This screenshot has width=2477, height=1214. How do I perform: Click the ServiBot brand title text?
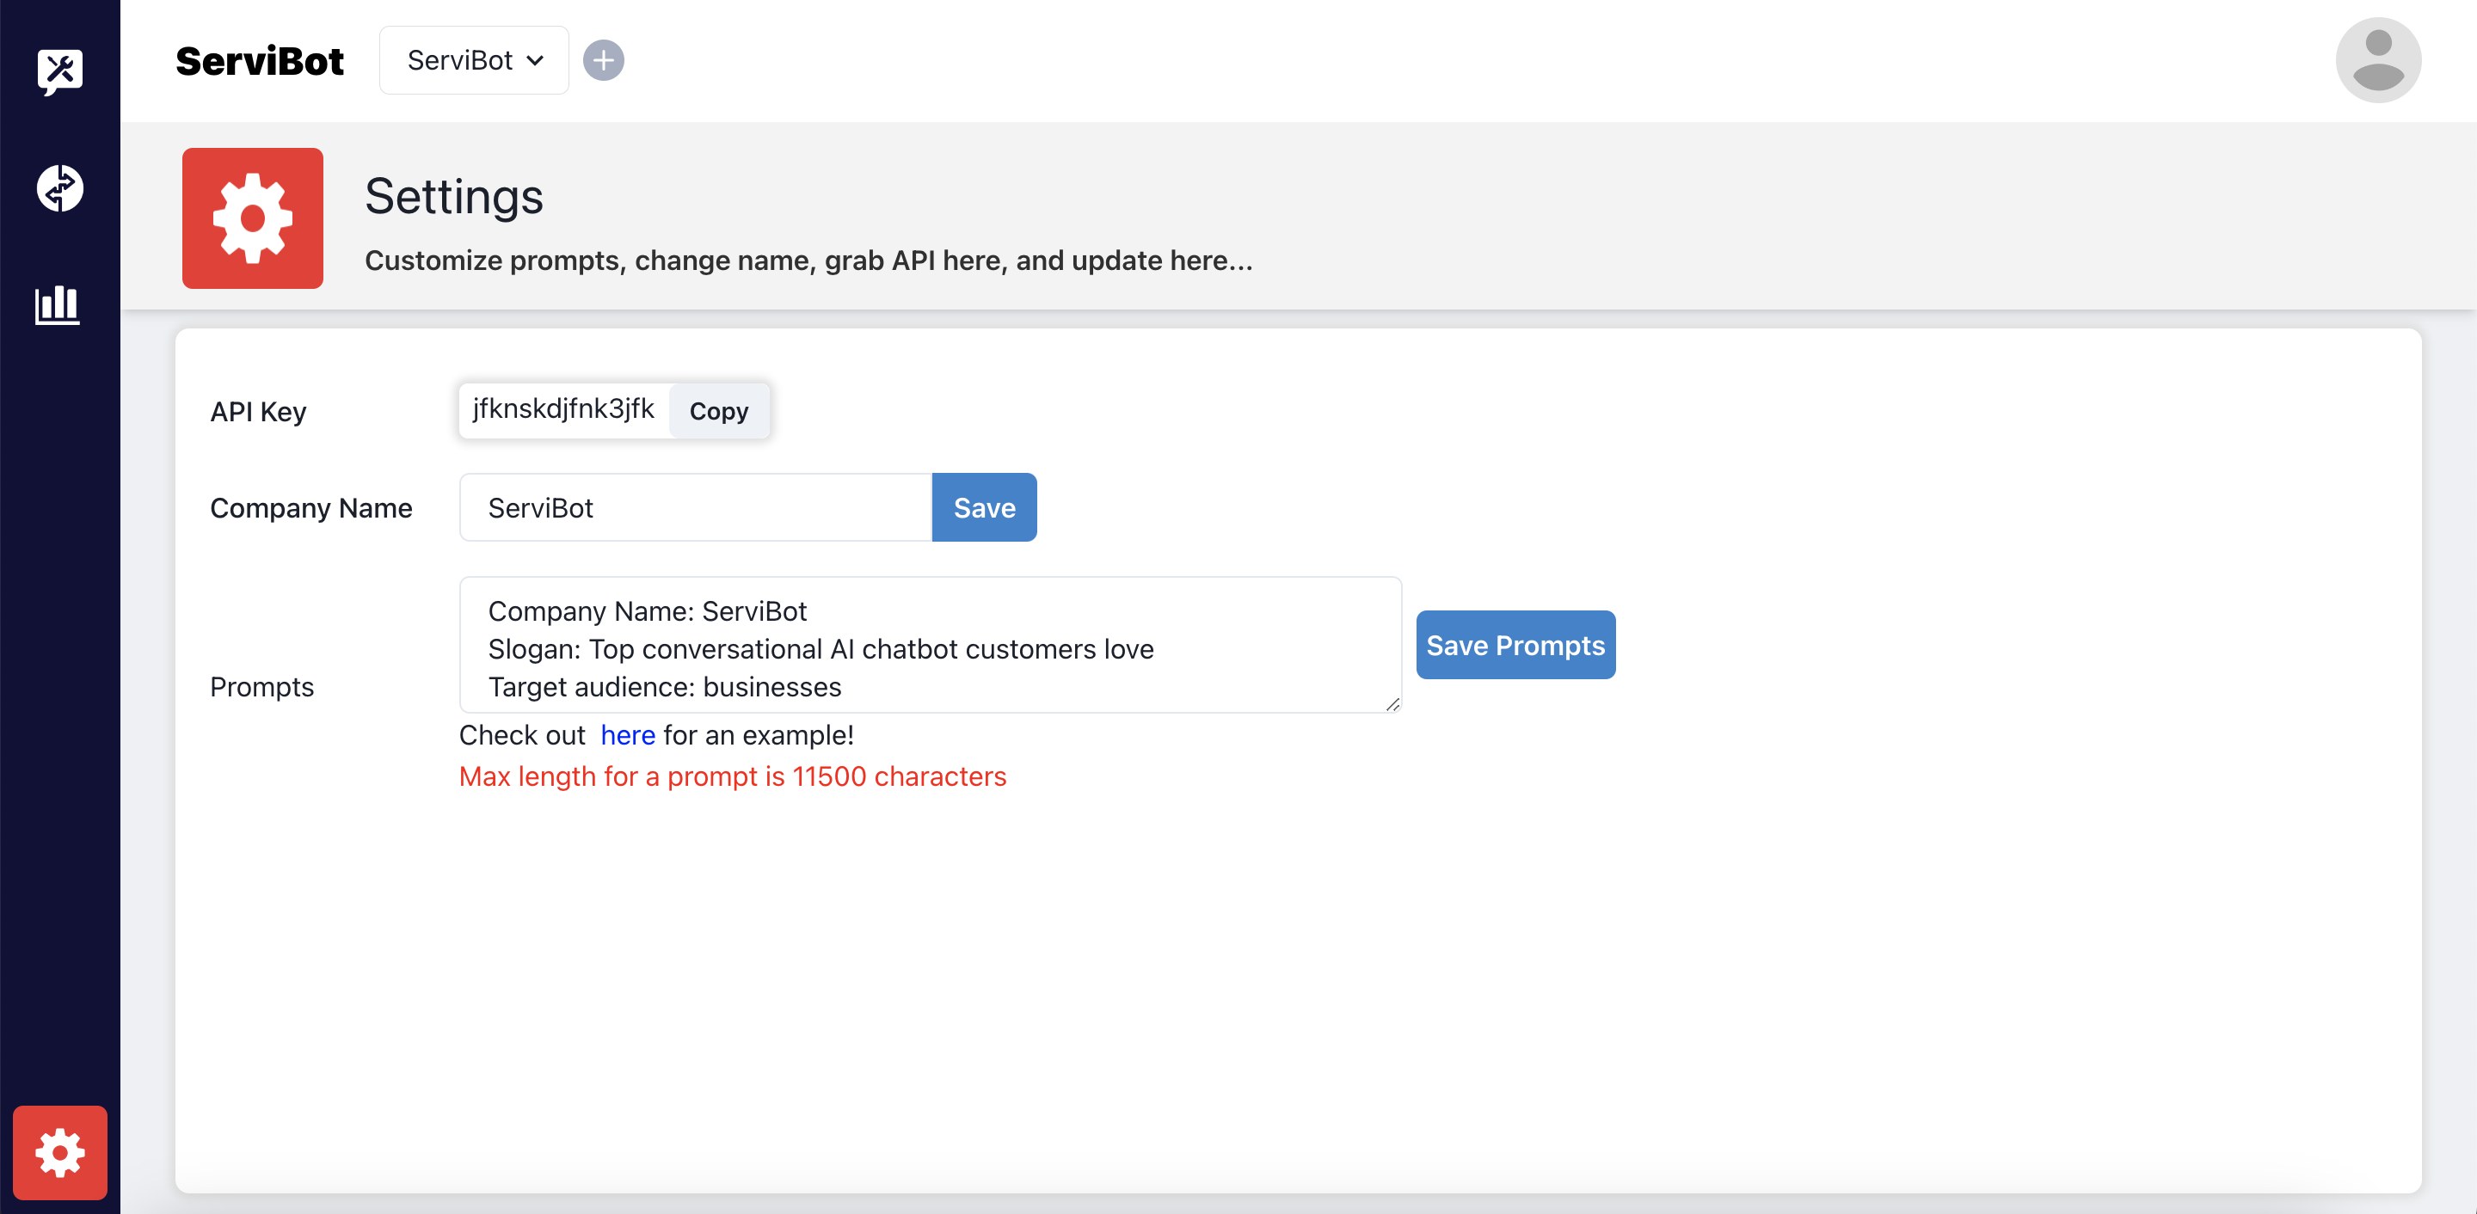point(260,60)
